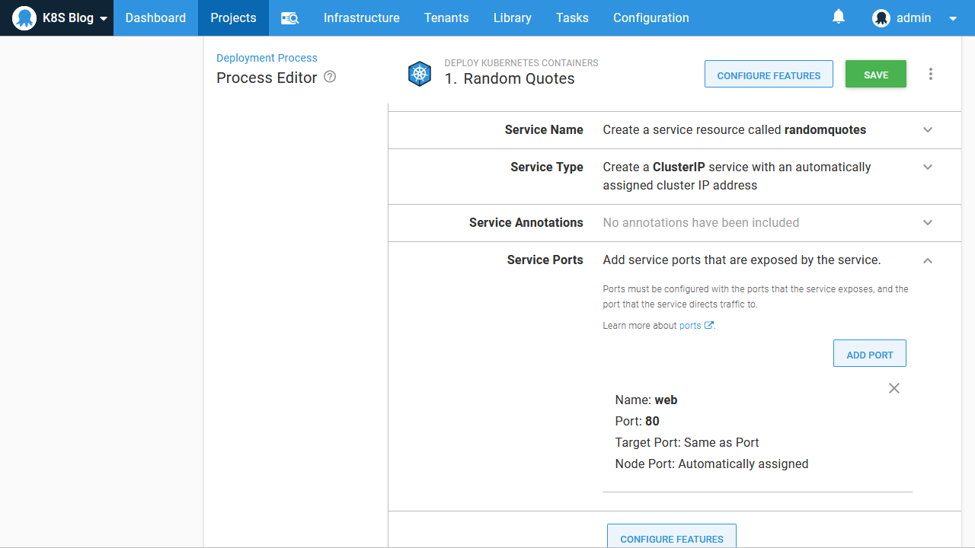Image resolution: width=975 pixels, height=548 pixels.
Task: Open the search projects icon in navbar
Action: click(289, 18)
